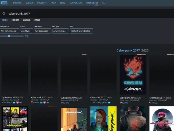Expand the Any File Type dropdown
This screenshot has height=131, width=174.
pos(60,31)
